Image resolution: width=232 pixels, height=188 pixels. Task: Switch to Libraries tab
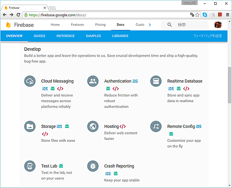120,36
